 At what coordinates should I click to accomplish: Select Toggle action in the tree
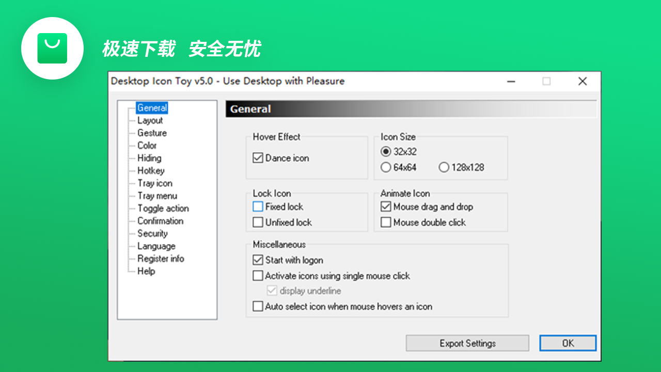point(163,208)
